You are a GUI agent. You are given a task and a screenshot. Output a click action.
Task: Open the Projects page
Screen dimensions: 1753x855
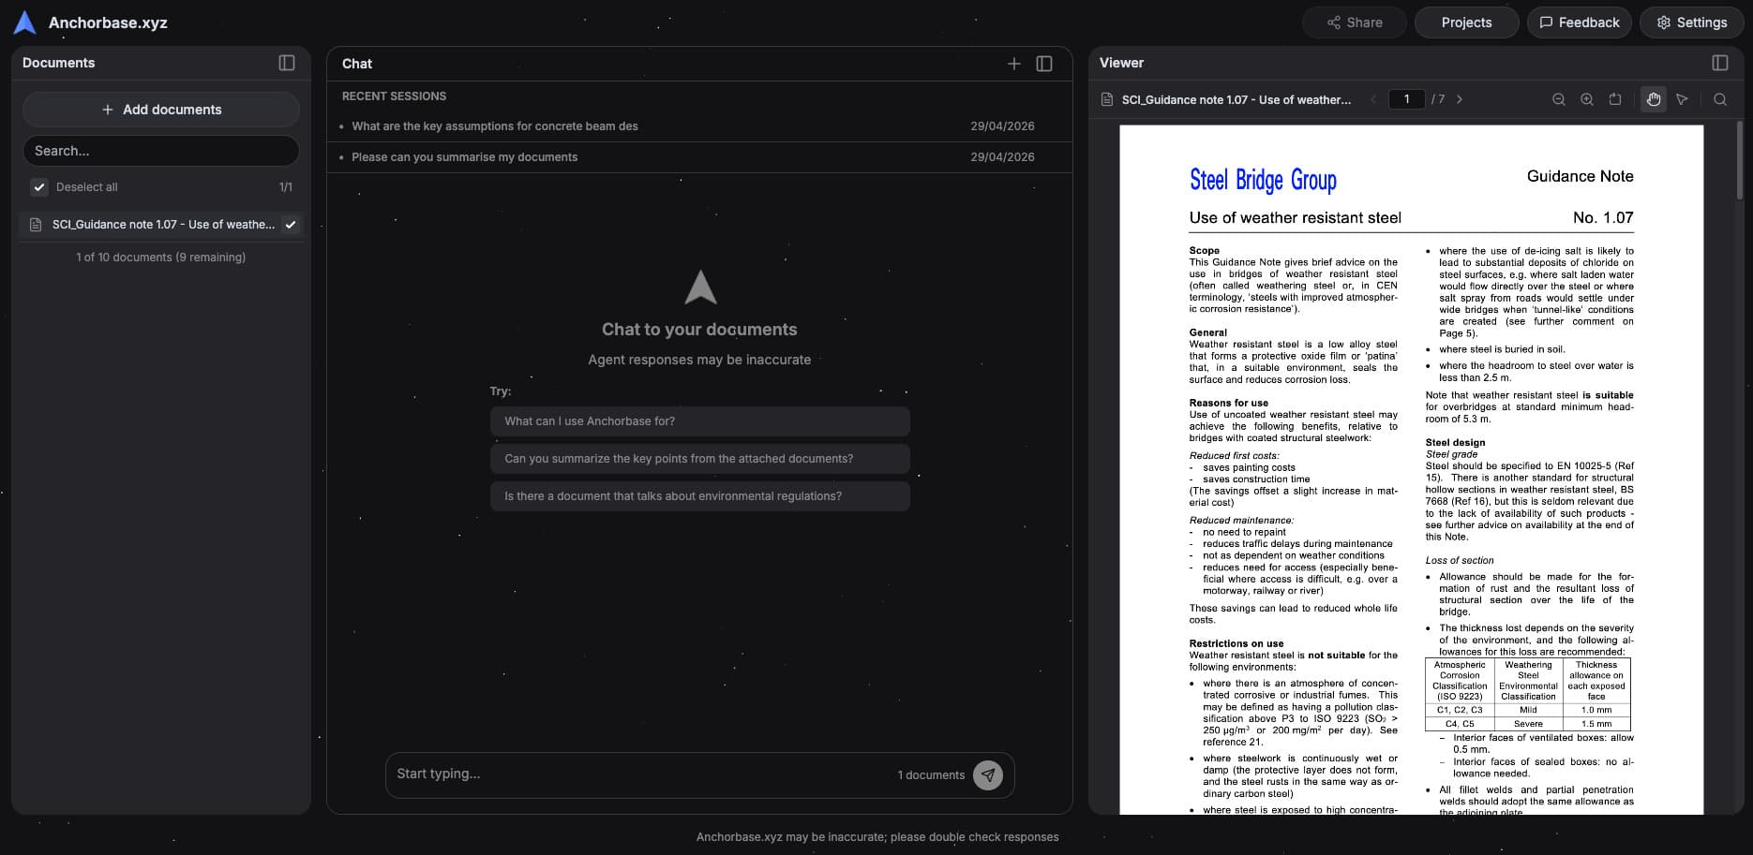pos(1466,22)
